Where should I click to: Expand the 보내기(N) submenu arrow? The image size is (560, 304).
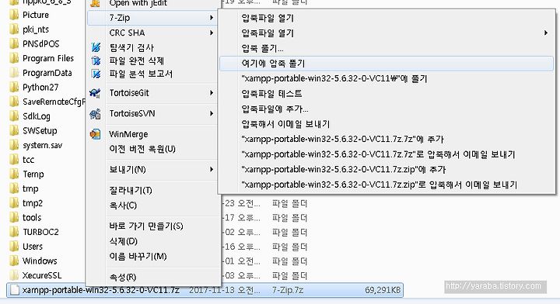point(212,169)
